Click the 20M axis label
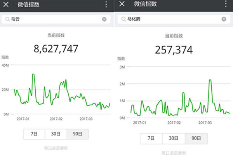This screenshot has height=155, width=233. click(5, 90)
